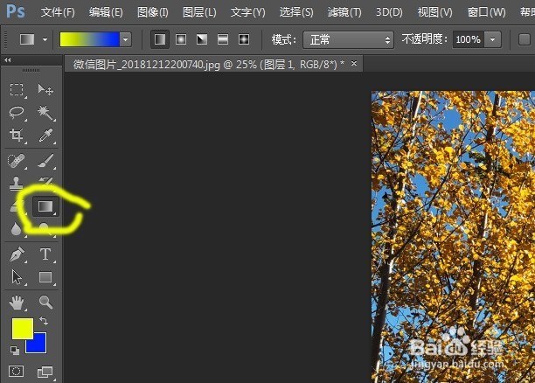Collapse the toolbox with double arrows
Screen dimensions: 535x383
click(8, 60)
